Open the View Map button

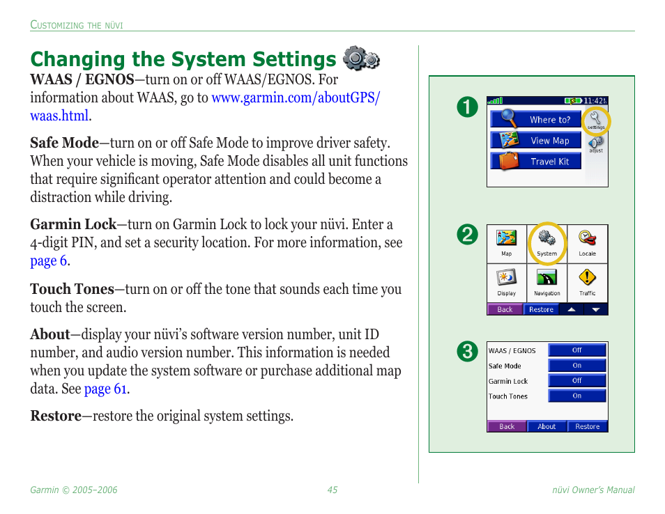point(536,140)
